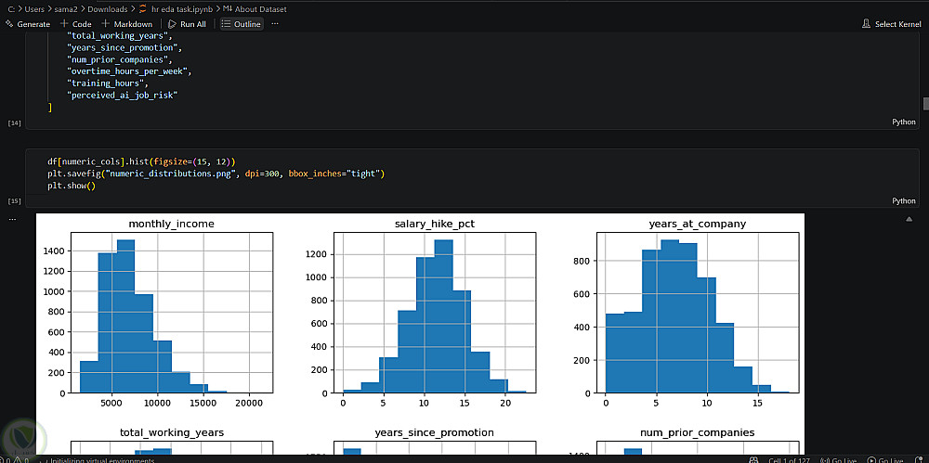The height and width of the screenshot is (463, 929).
Task: Click the Python language label of cell 14
Action: click(x=904, y=122)
